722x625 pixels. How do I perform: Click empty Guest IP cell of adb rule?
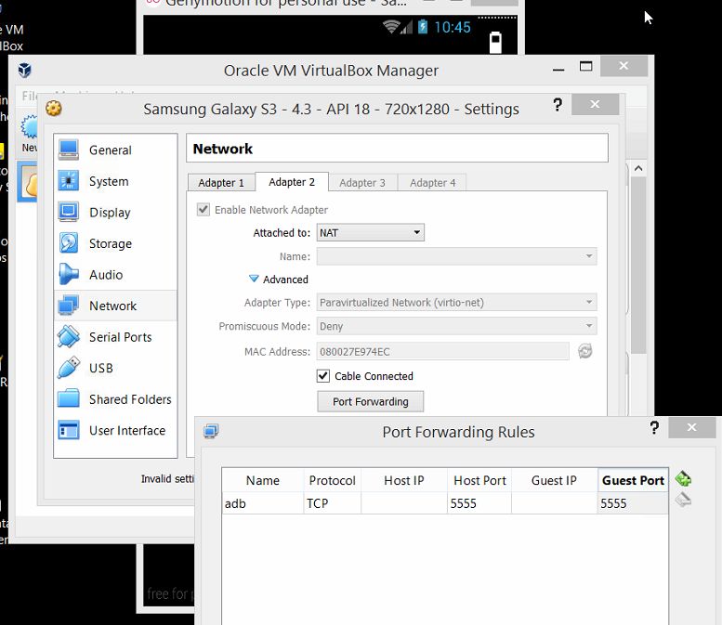pos(554,503)
